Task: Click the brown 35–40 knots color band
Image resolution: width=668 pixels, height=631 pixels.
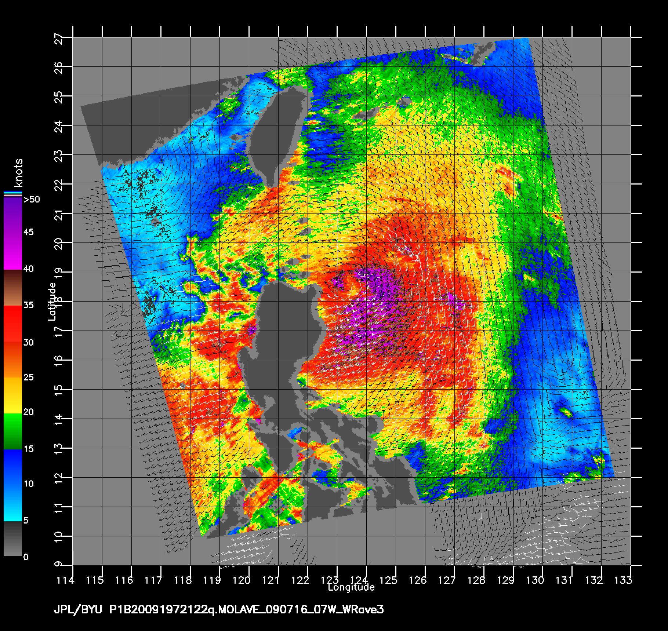Action: [13, 288]
